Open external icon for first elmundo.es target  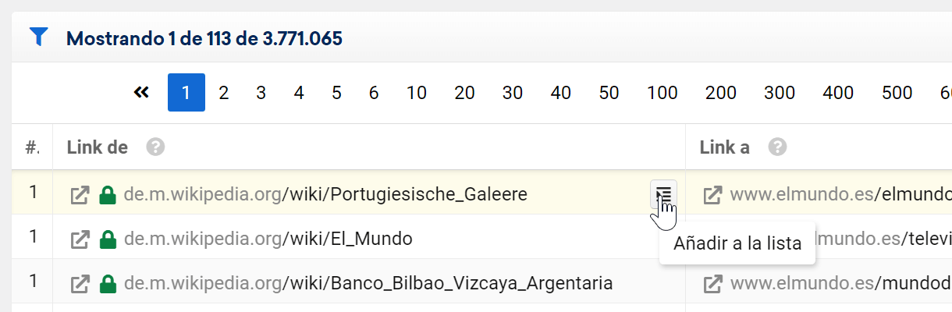(x=712, y=194)
